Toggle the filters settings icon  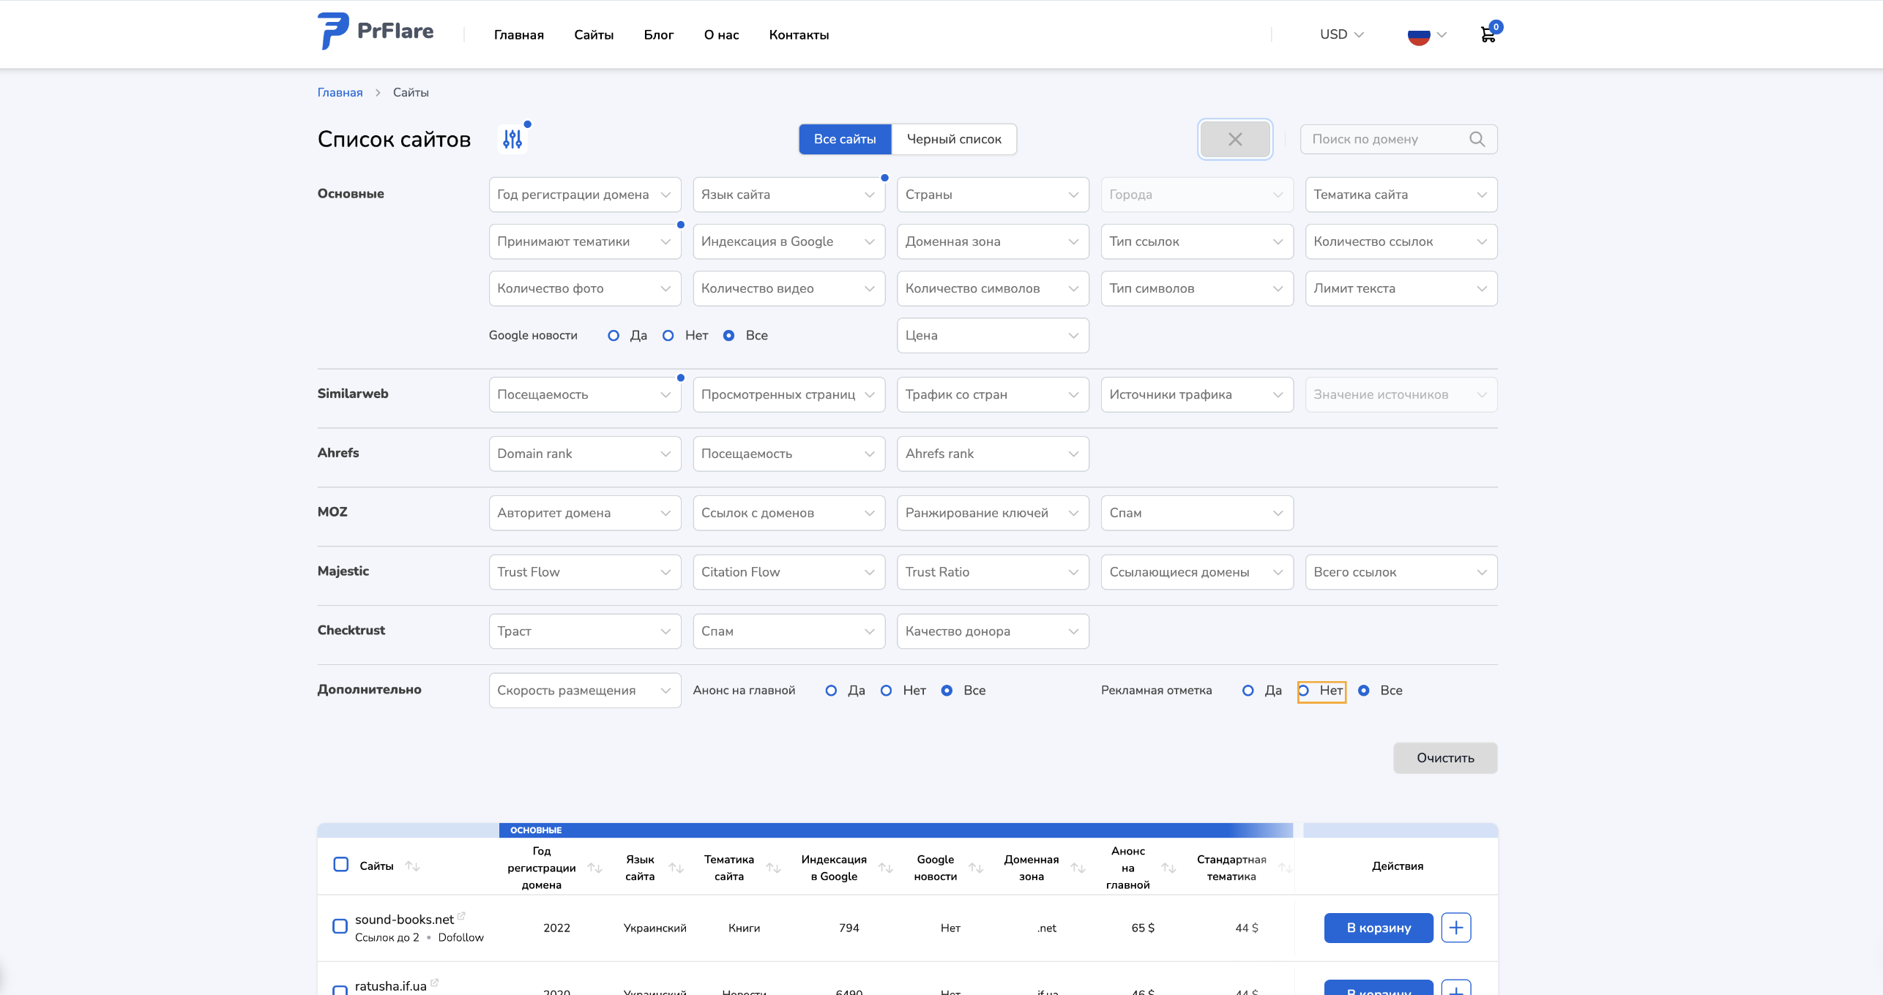[x=512, y=139]
